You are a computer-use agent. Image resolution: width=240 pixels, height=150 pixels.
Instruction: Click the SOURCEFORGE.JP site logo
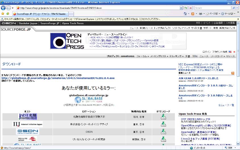click(16, 29)
